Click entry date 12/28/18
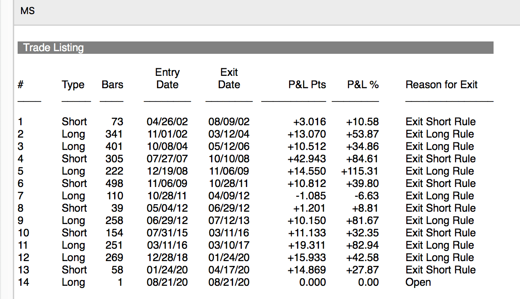 [x=167, y=258]
